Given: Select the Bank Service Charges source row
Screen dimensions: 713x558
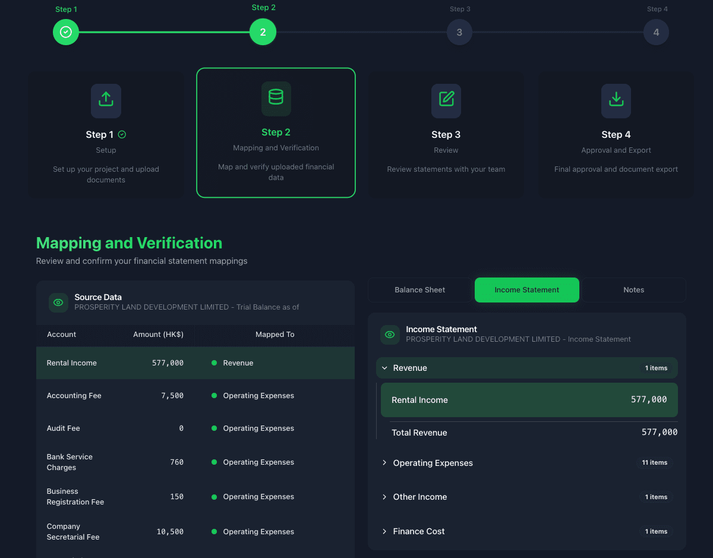Looking at the screenshot, I should [x=195, y=462].
